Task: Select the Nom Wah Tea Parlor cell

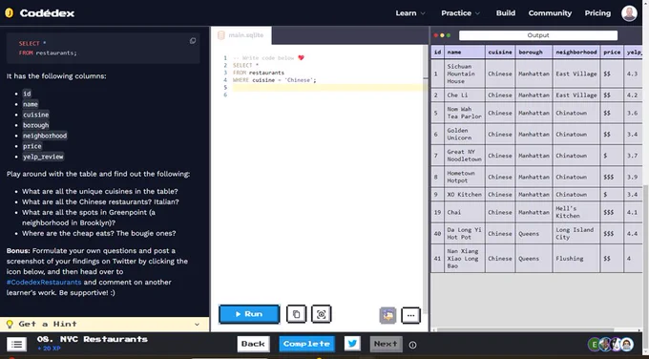Action: click(465, 113)
